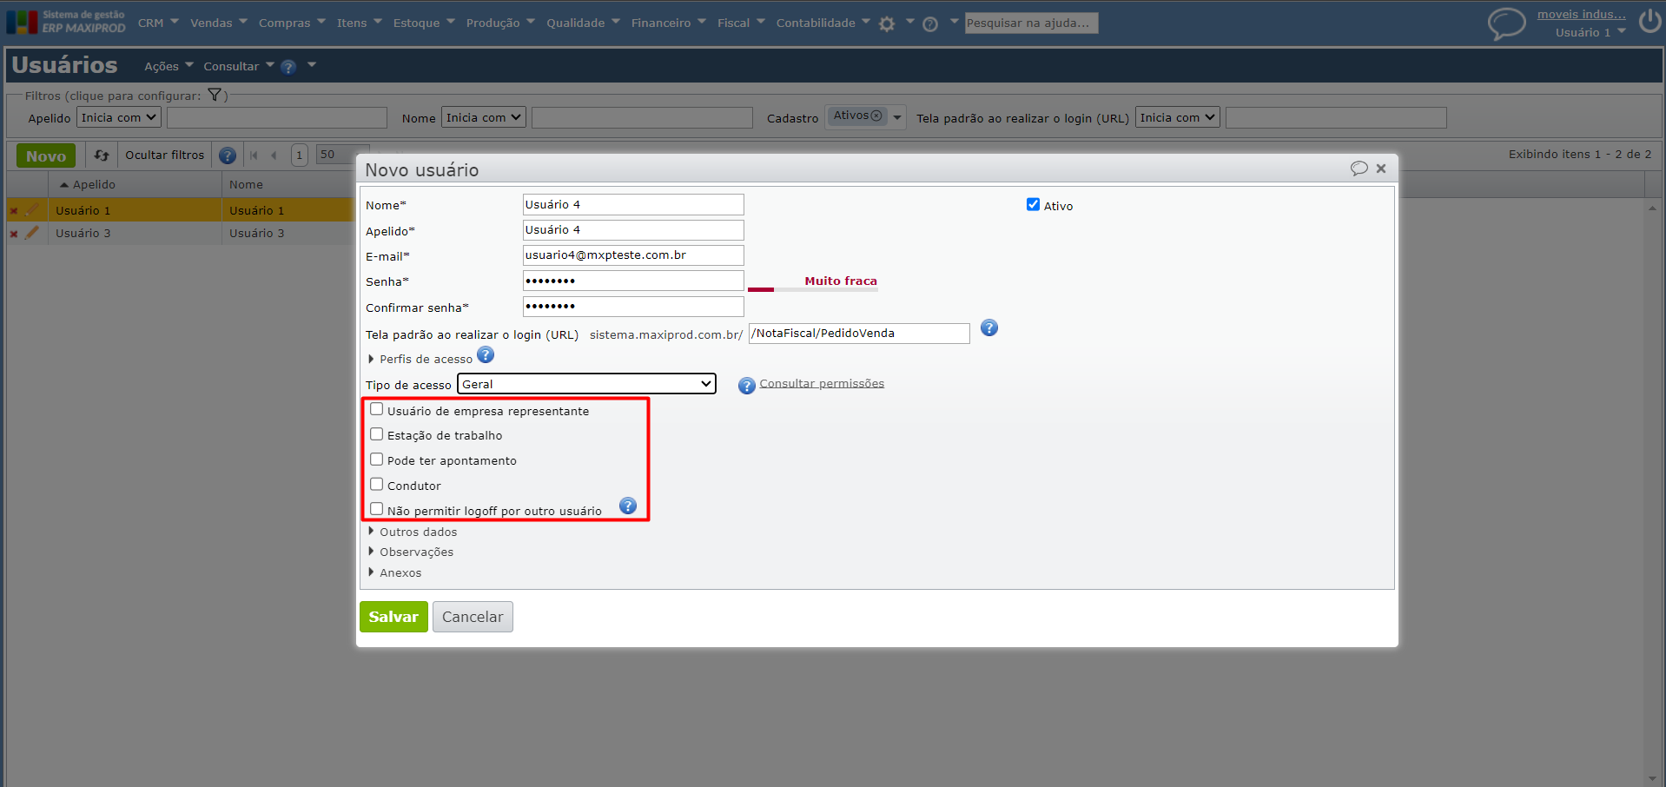Delete the Usuário 3 row
Screen dimensions: 1666x787
[14, 234]
